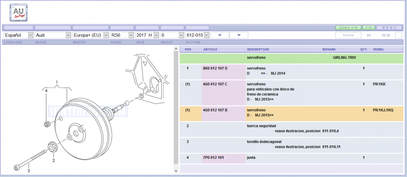Click callout number 4 in the diagram
Image resolution: width=407 pixels, height=177 pixels.
(x=46, y=91)
